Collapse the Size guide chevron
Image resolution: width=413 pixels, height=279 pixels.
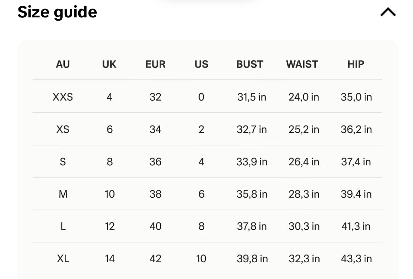coord(388,12)
